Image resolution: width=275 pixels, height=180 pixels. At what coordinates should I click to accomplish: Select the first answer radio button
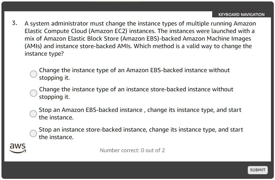33,74
